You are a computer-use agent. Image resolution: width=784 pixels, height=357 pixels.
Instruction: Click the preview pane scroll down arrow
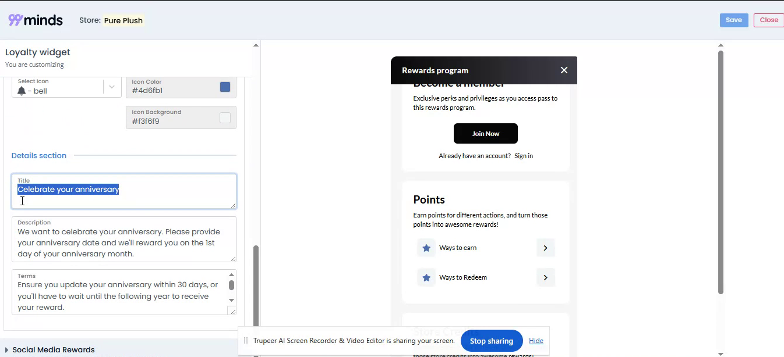click(x=721, y=354)
